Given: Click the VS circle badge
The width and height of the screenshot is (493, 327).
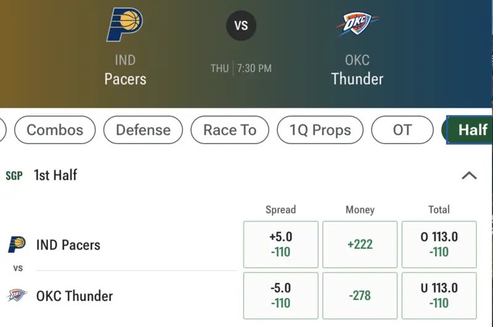Looking at the screenshot, I should [241, 25].
